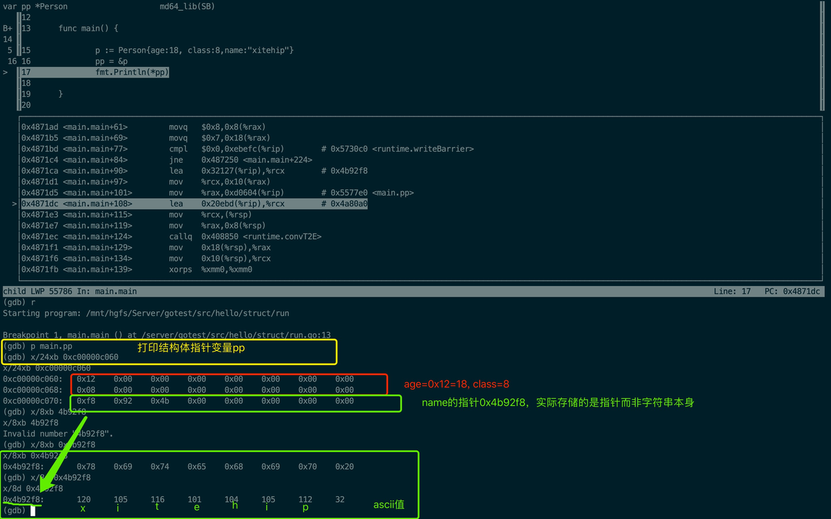Click memory row label '0xc00000c068:'
Image resolution: width=831 pixels, height=519 pixels.
tap(33, 390)
